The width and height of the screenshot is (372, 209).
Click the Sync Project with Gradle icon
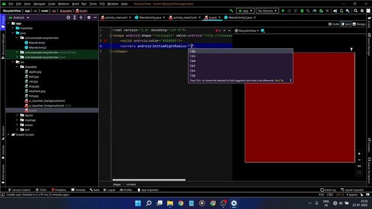[335, 10]
